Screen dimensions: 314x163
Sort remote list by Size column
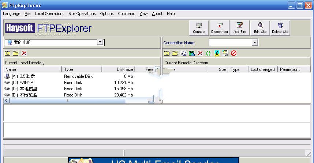point(217,69)
